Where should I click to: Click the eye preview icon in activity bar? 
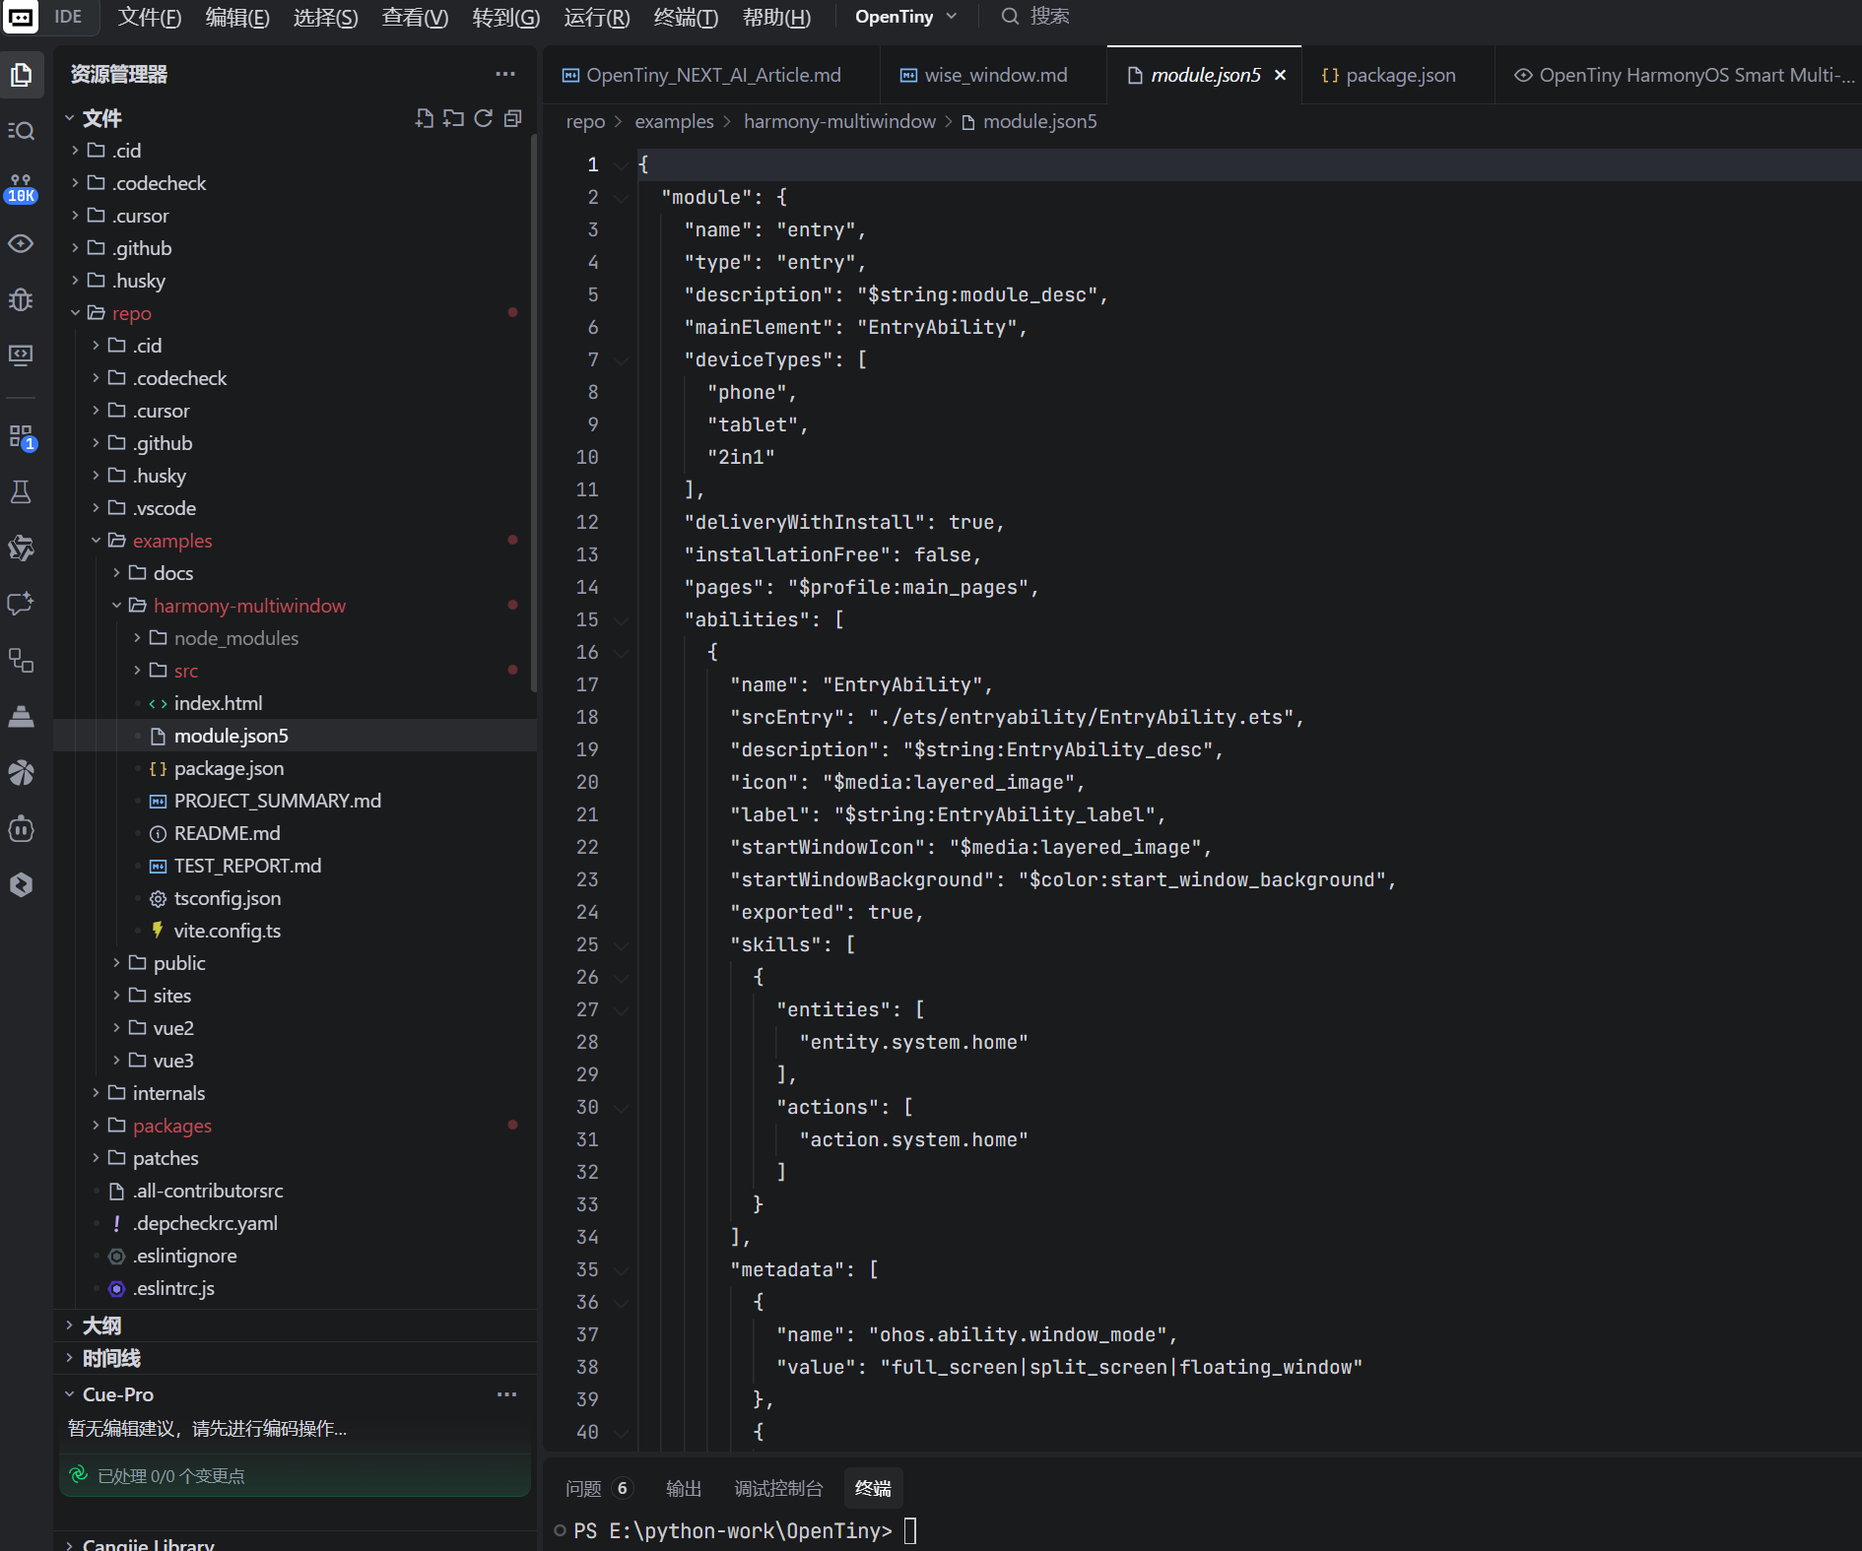click(22, 243)
